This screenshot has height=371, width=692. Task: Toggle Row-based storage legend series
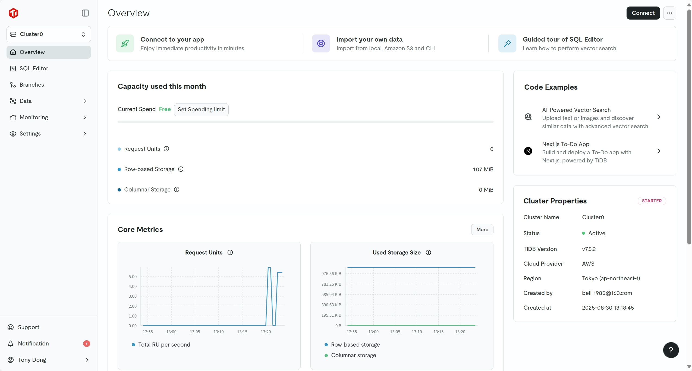coord(352,345)
